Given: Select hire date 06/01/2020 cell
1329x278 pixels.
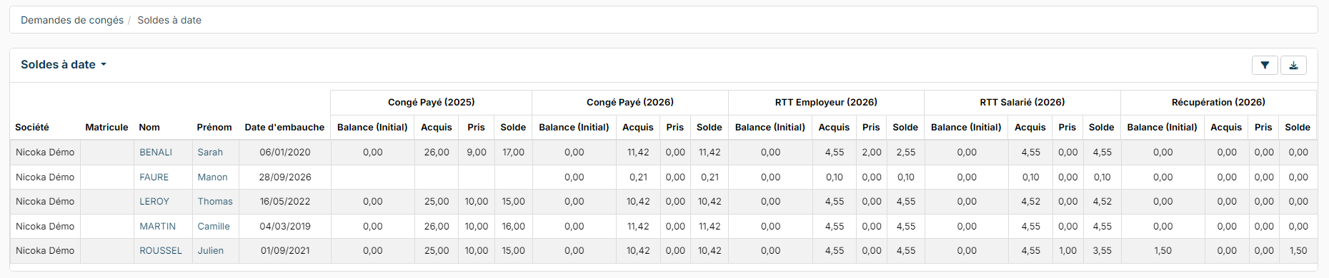Looking at the screenshot, I should [x=285, y=152].
